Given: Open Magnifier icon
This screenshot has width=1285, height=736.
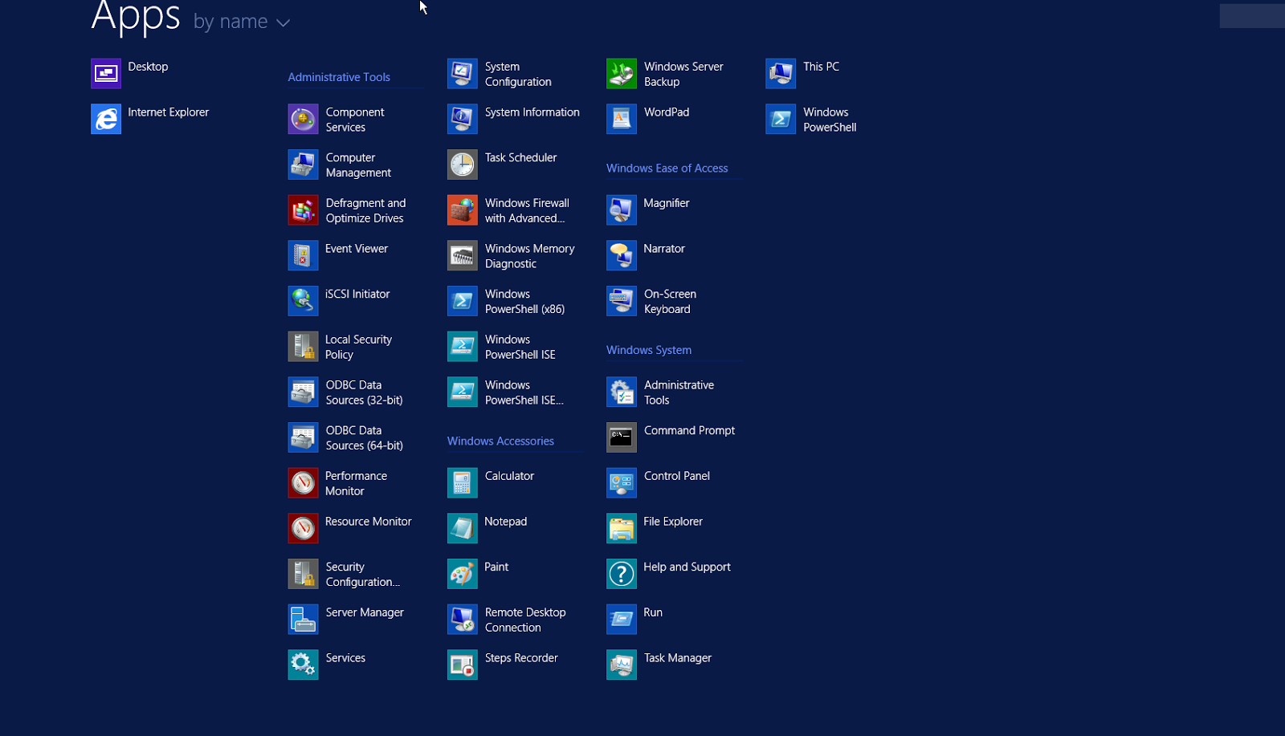Looking at the screenshot, I should click(x=622, y=210).
